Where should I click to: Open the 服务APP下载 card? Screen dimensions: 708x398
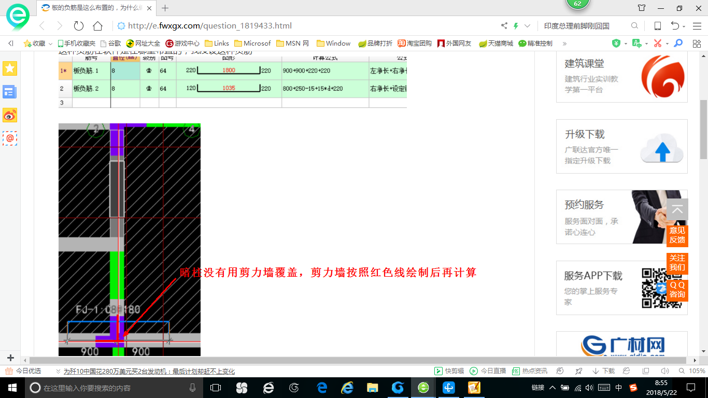click(622, 288)
